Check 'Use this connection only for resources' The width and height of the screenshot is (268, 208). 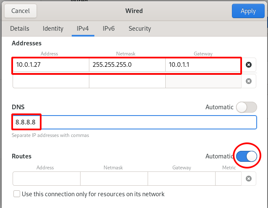click(x=17, y=194)
